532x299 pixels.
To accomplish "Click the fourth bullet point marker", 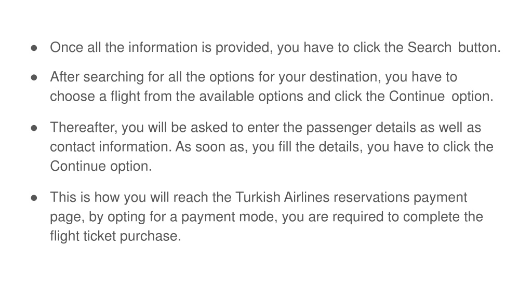I will pos(34,198).
